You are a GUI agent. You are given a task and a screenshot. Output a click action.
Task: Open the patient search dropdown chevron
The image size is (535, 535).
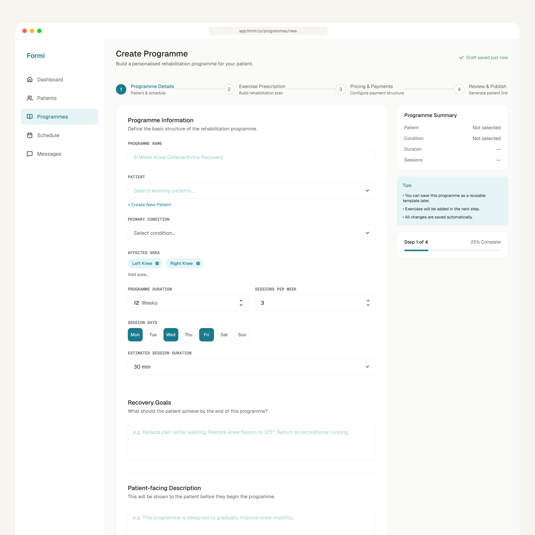pyautogui.click(x=367, y=191)
